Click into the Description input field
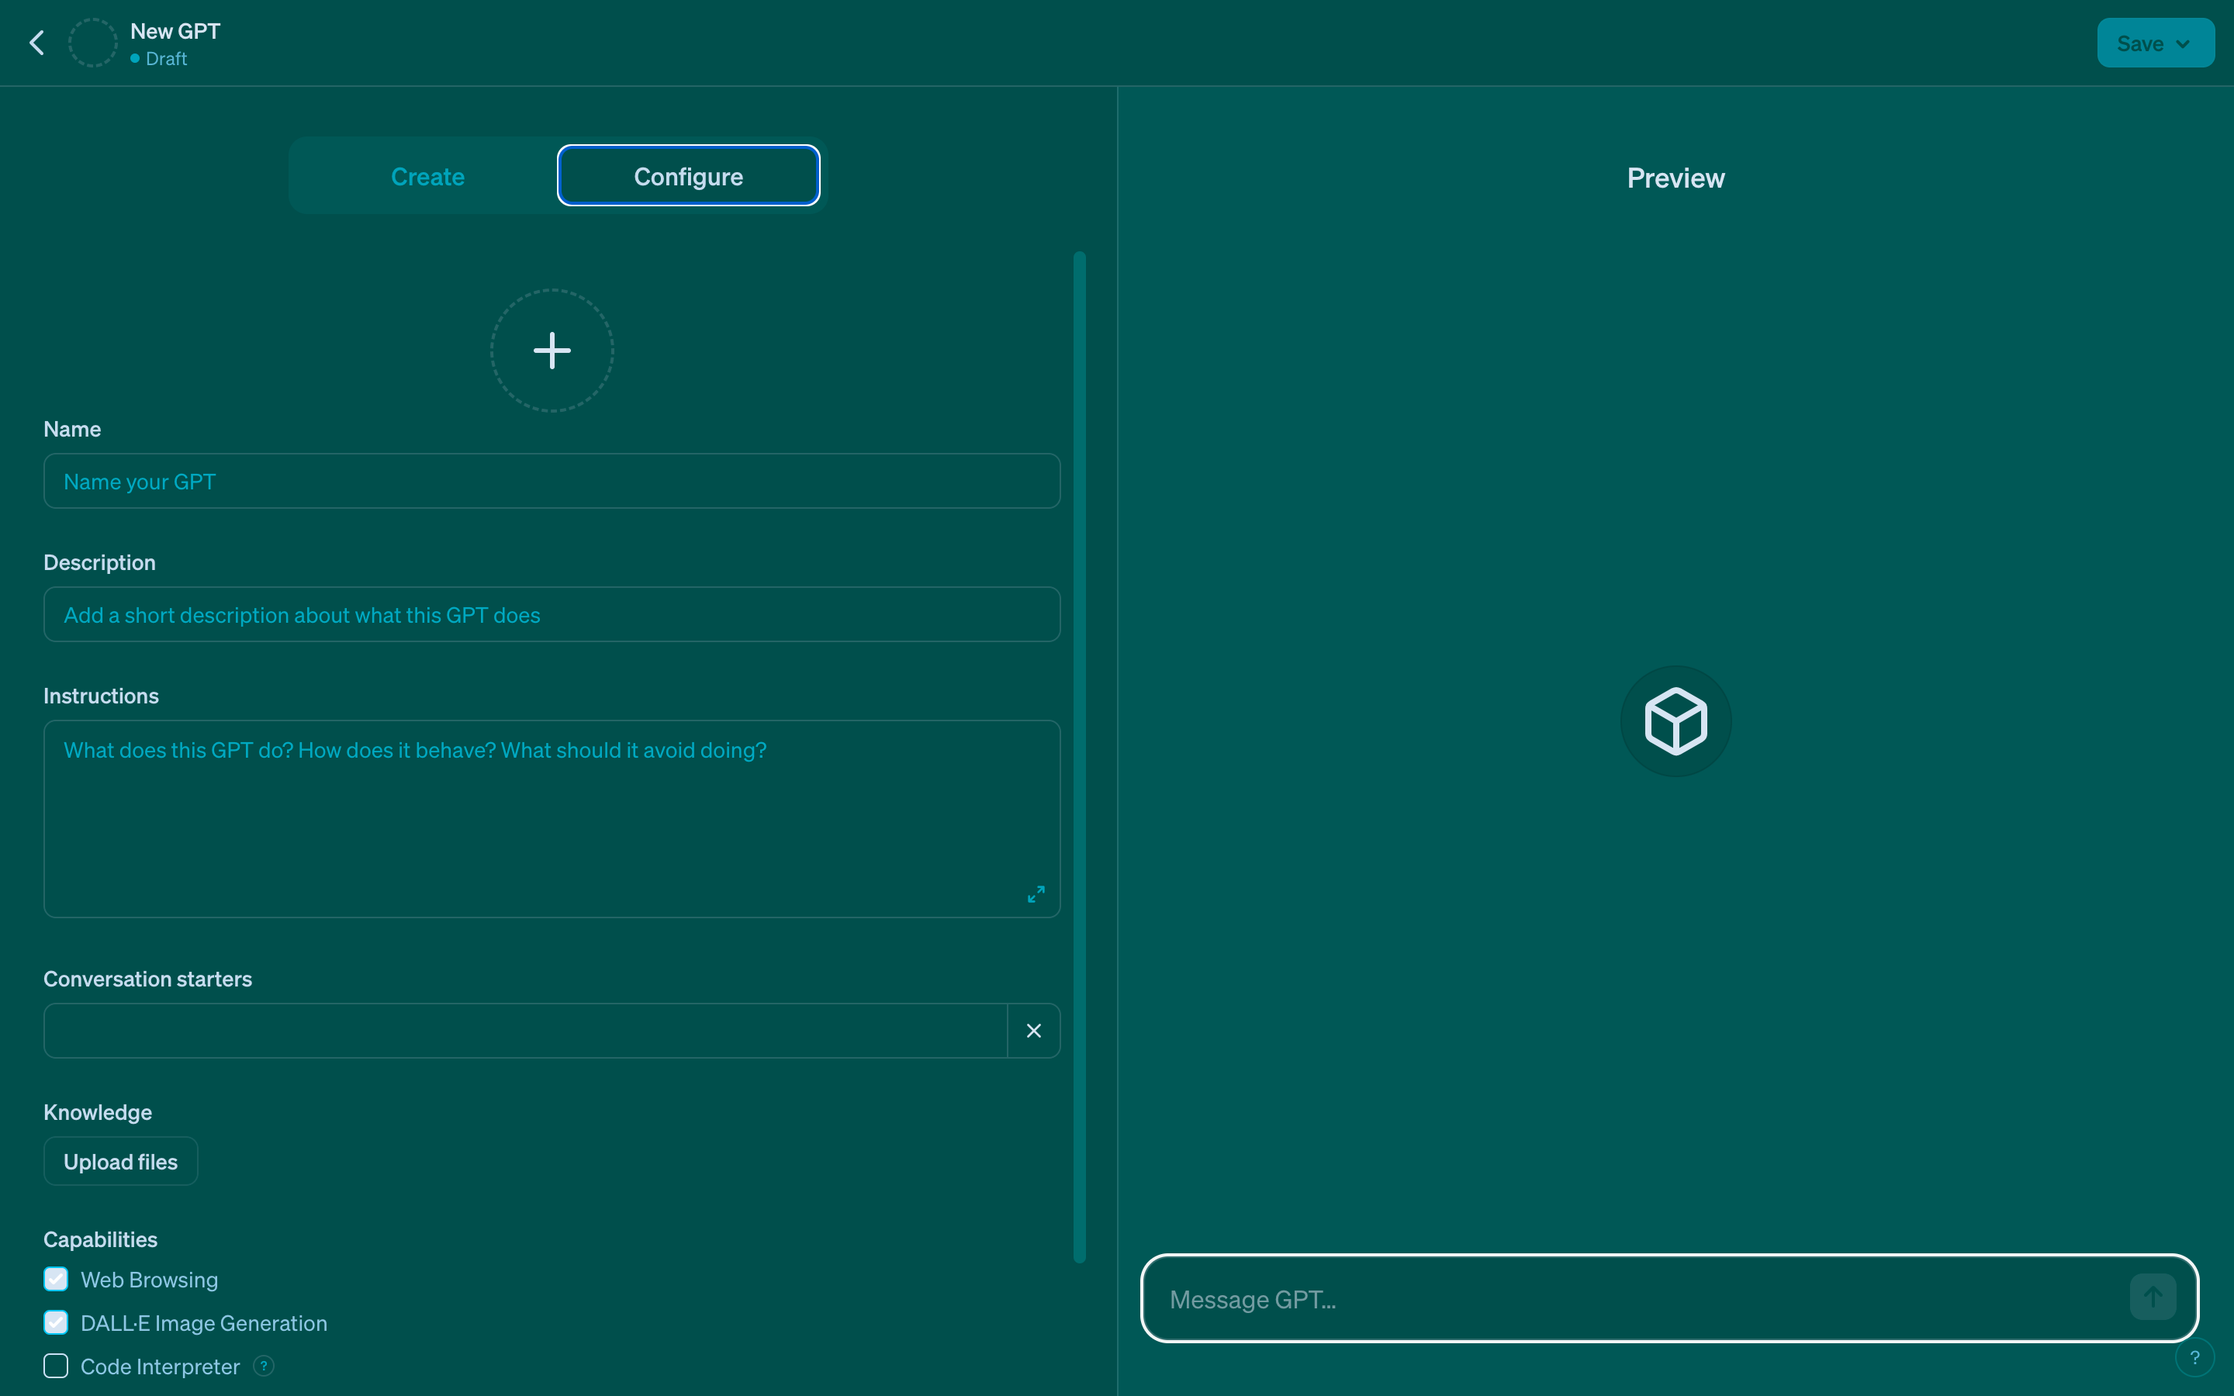The width and height of the screenshot is (2234, 1396). [552, 615]
